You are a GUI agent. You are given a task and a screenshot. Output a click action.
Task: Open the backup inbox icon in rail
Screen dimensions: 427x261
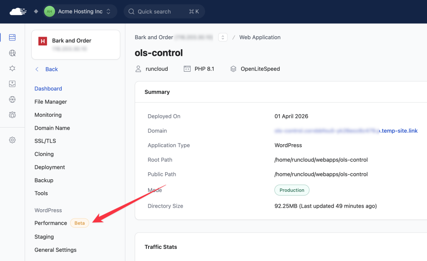(x=12, y=84)
